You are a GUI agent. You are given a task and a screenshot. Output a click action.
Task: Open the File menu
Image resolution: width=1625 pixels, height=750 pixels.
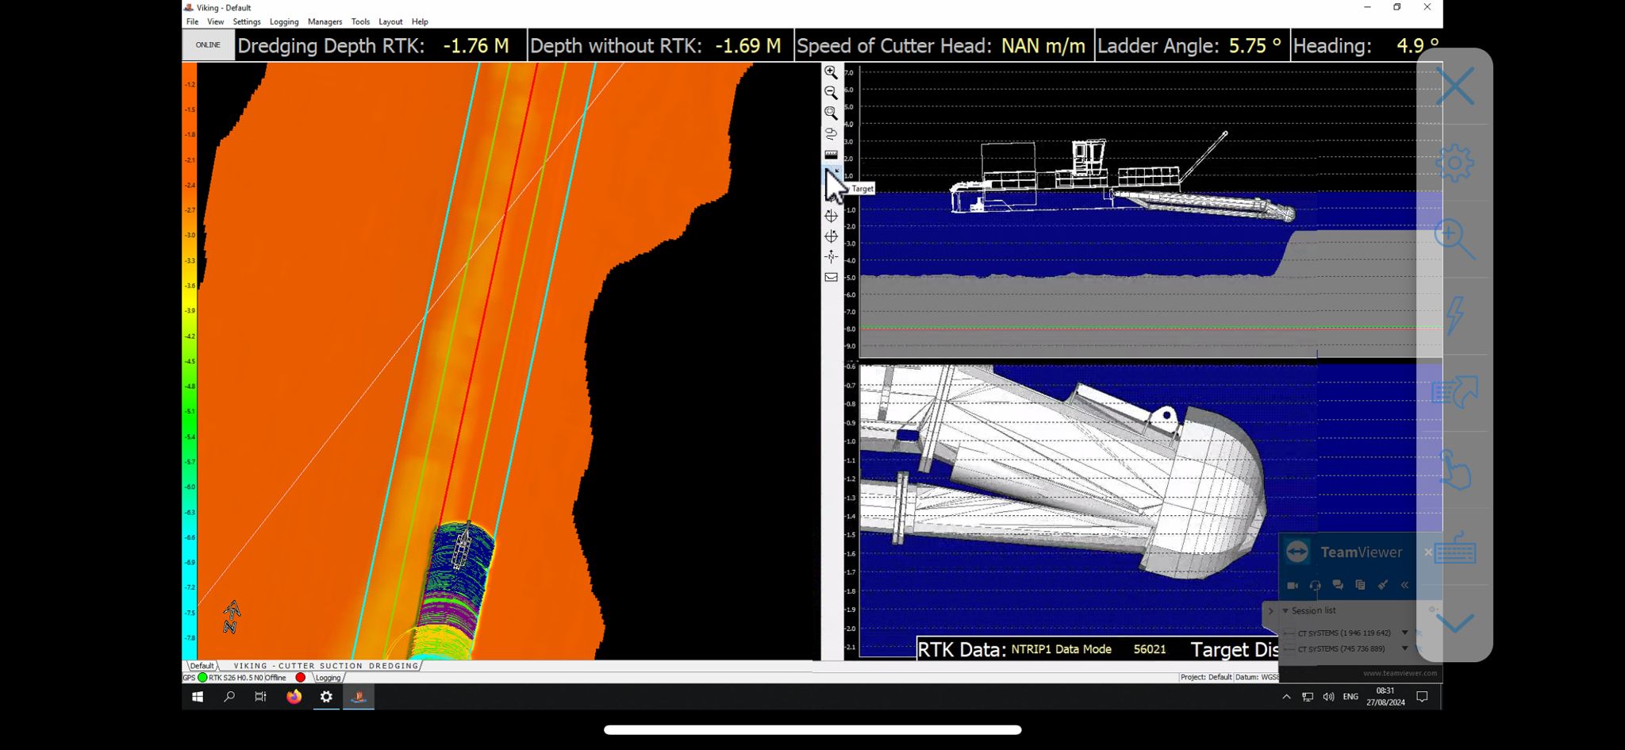[192, 21]
